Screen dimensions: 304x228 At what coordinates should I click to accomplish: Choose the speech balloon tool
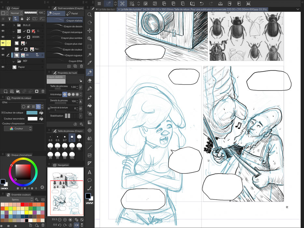pyautogui.click(x=90, y=180)
